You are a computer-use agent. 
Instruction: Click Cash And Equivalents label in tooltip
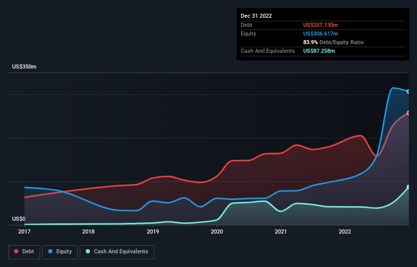click(268, 51)
